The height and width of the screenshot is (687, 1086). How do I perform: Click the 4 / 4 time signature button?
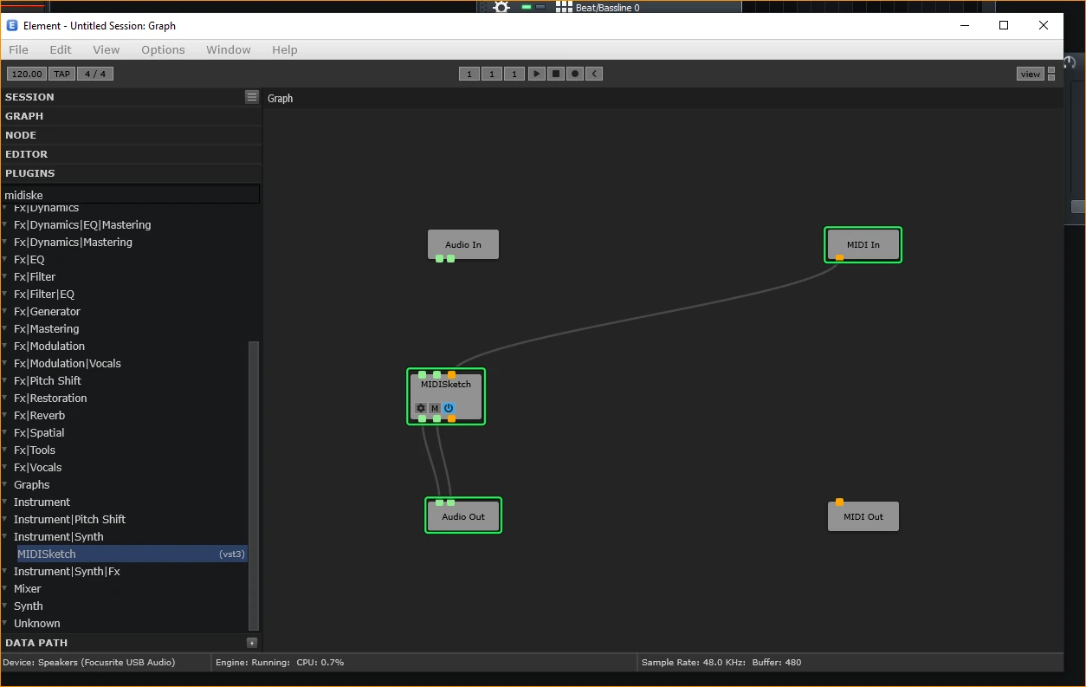pyautogui.click(x=95, y=74)
